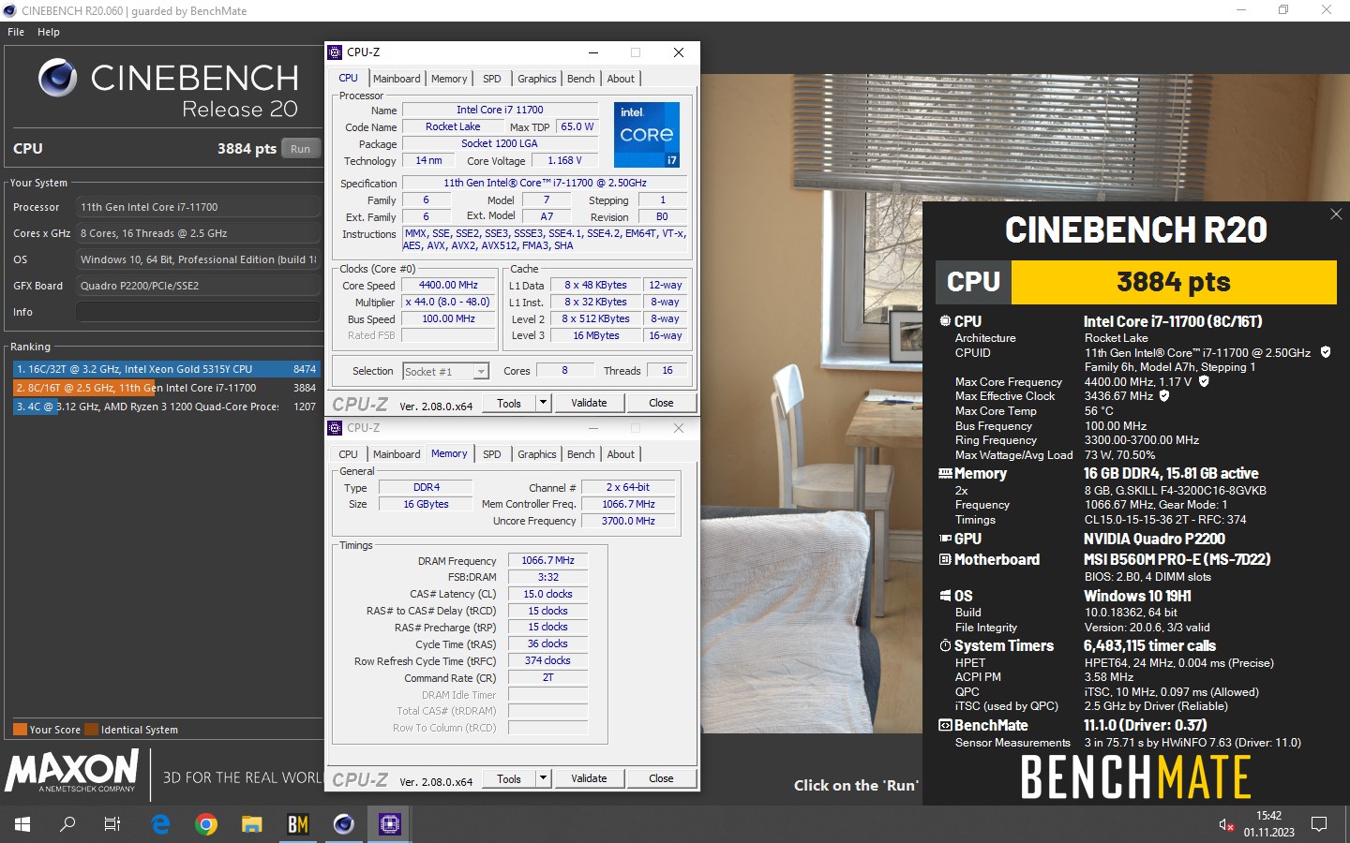Click the shield icon beside Max Effective Clock

[1164, 395]
